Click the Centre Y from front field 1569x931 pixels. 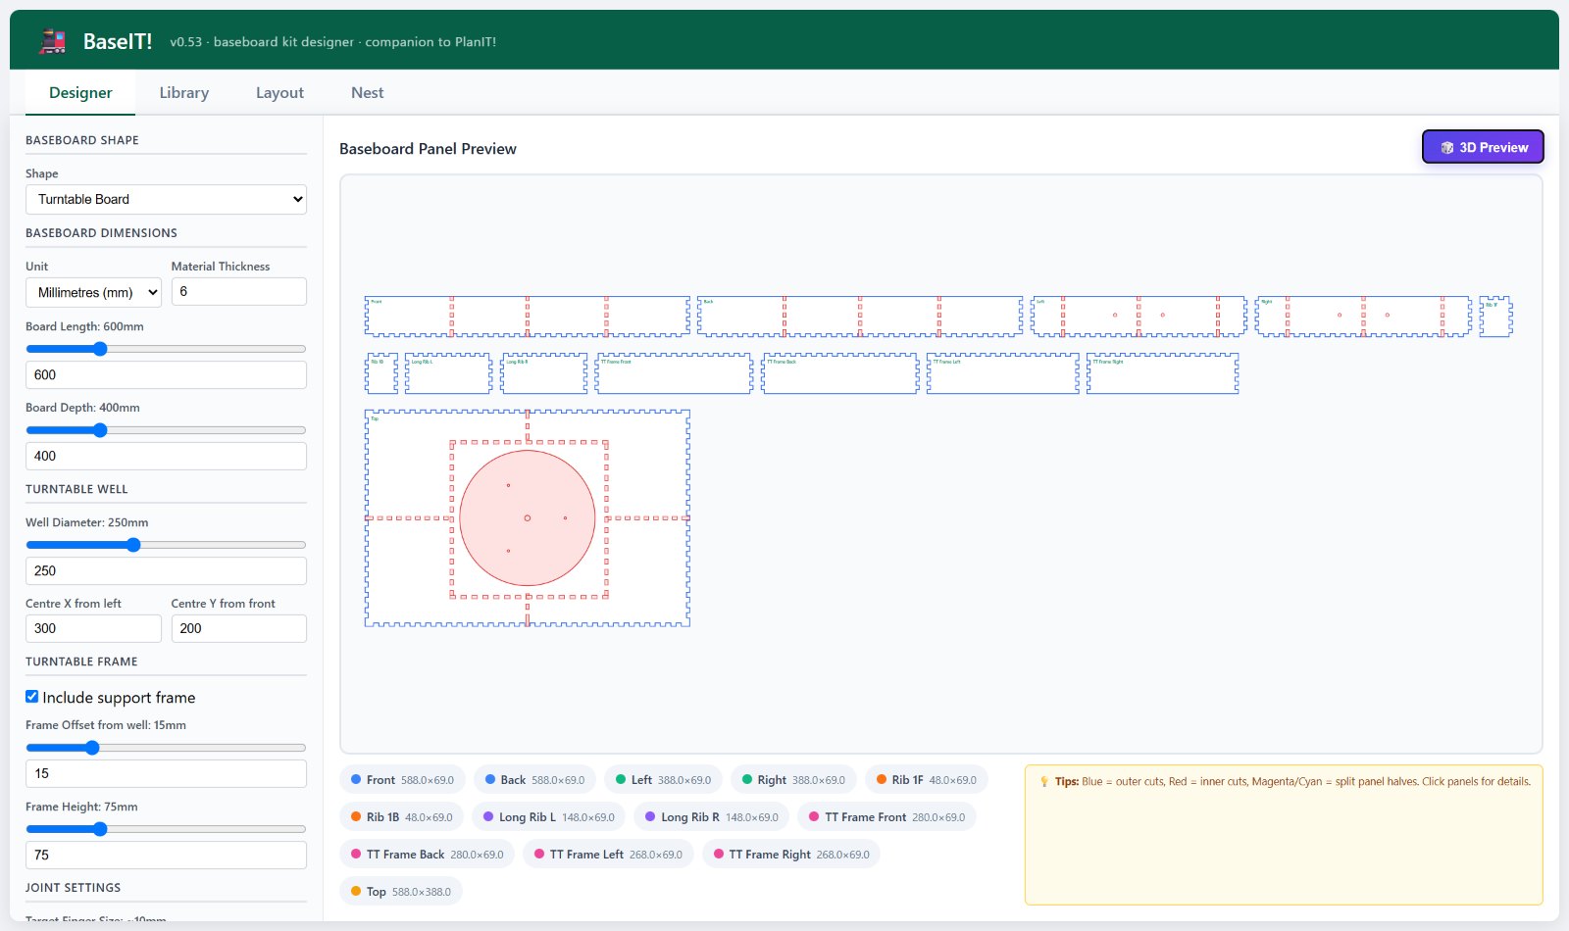click(238, 628)
